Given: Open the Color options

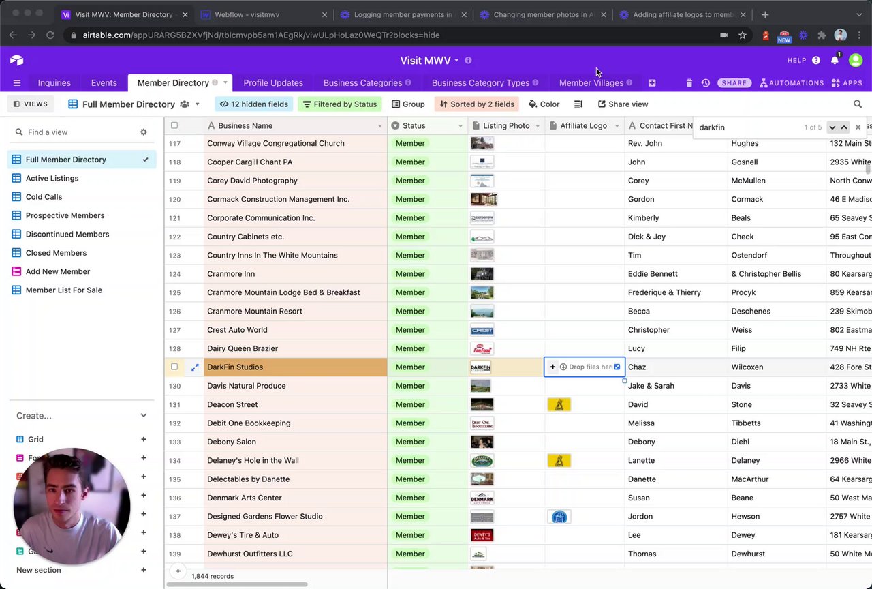Looking at the screenshot, I should 544,104.
